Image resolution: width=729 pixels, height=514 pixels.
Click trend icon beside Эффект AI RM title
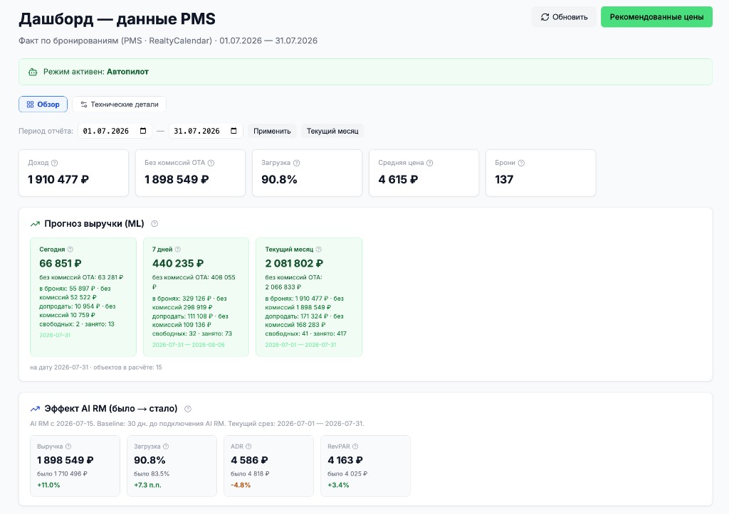35,409
